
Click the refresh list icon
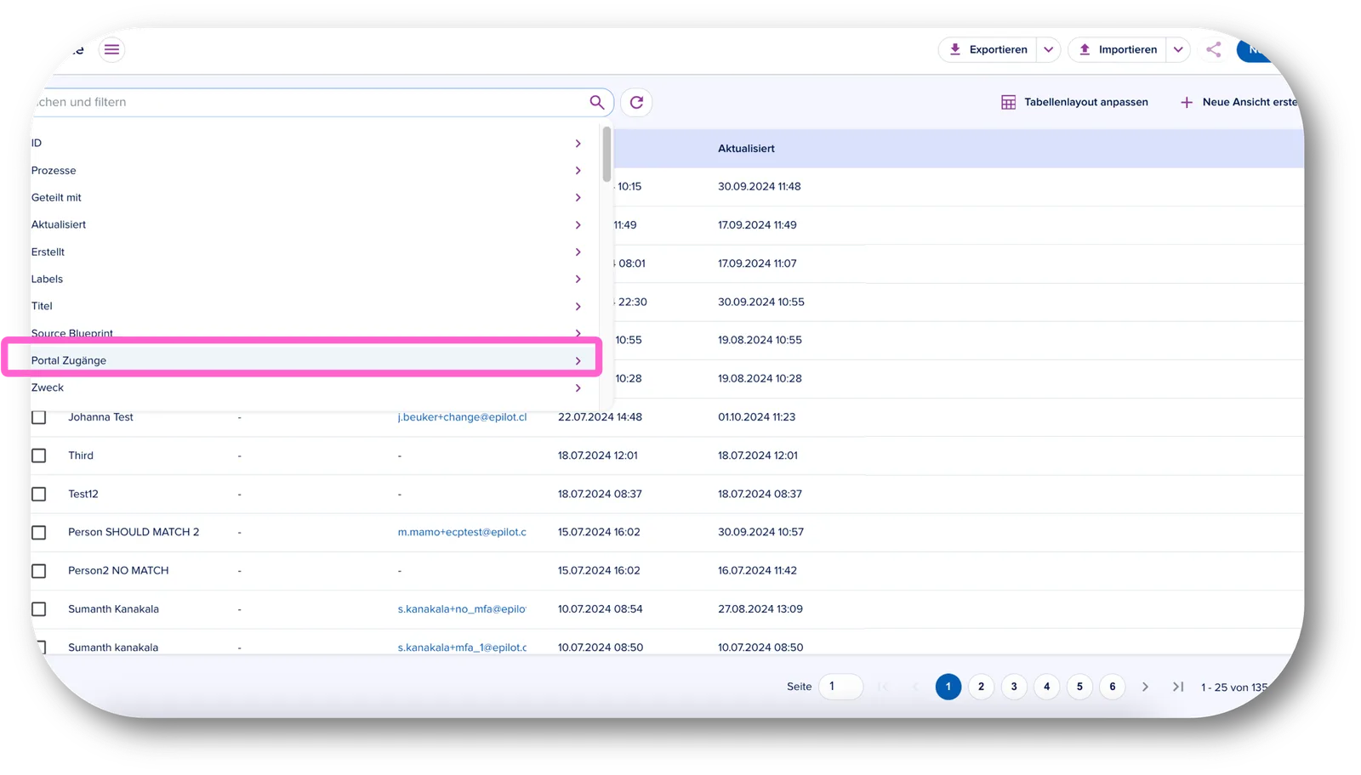636,102
